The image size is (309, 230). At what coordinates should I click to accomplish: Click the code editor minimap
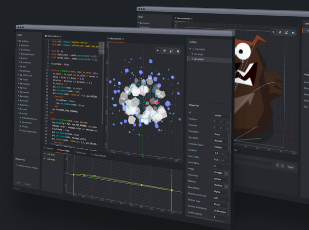[x=101, y=48]
